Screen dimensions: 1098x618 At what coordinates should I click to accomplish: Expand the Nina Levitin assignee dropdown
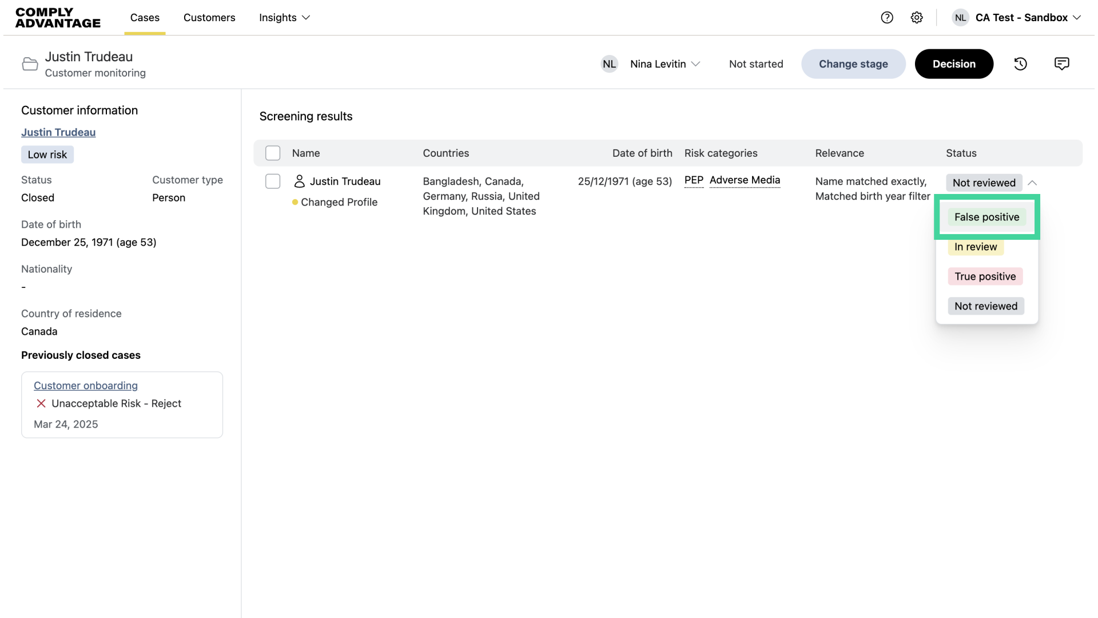[665, 64]
